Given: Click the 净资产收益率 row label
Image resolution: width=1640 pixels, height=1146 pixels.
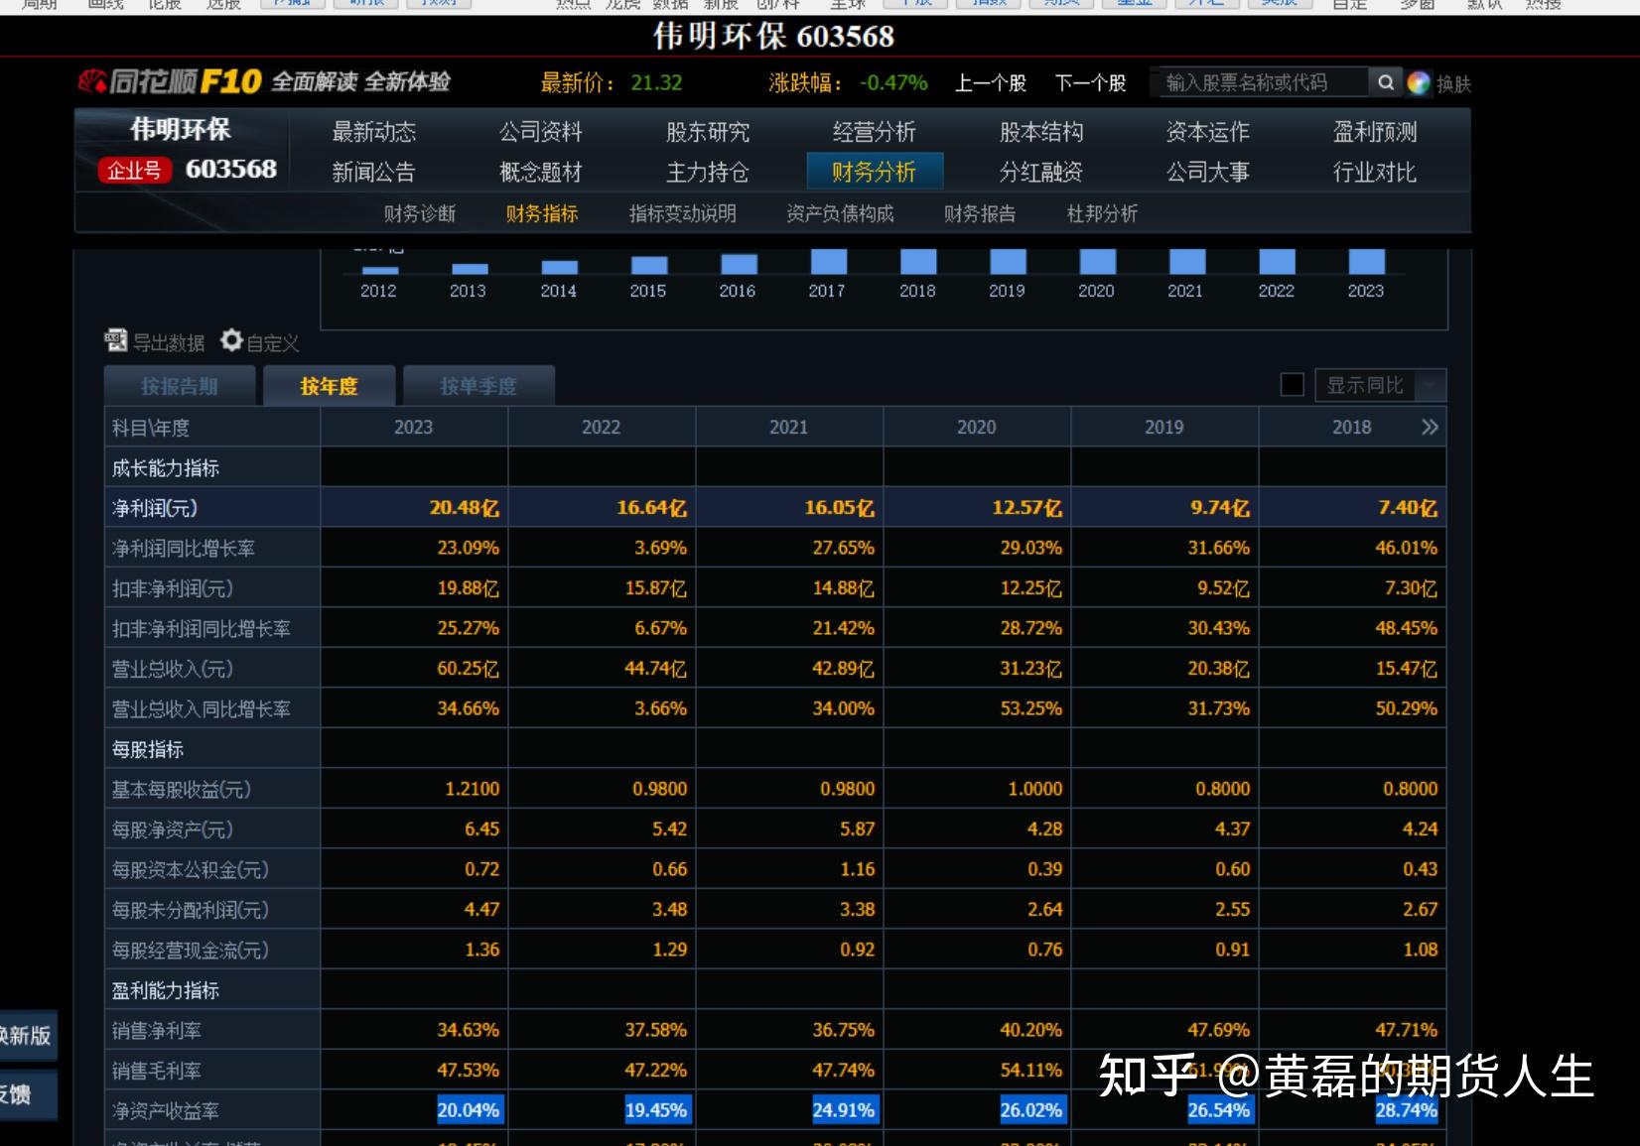Looking at the screenshot, I should (x=165, y=1111).
